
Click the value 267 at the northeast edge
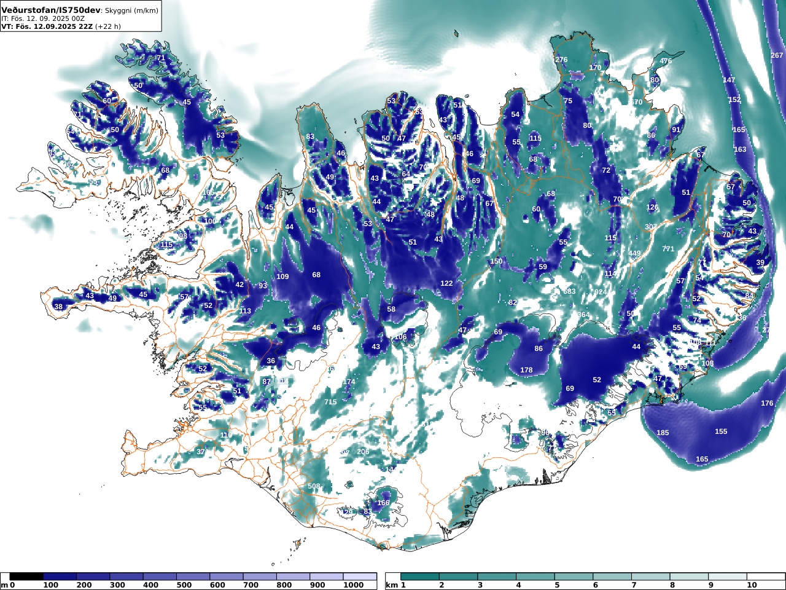click(x=777, y=55)
